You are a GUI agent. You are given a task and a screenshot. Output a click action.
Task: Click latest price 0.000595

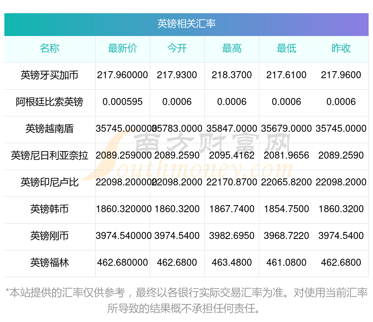122,102
